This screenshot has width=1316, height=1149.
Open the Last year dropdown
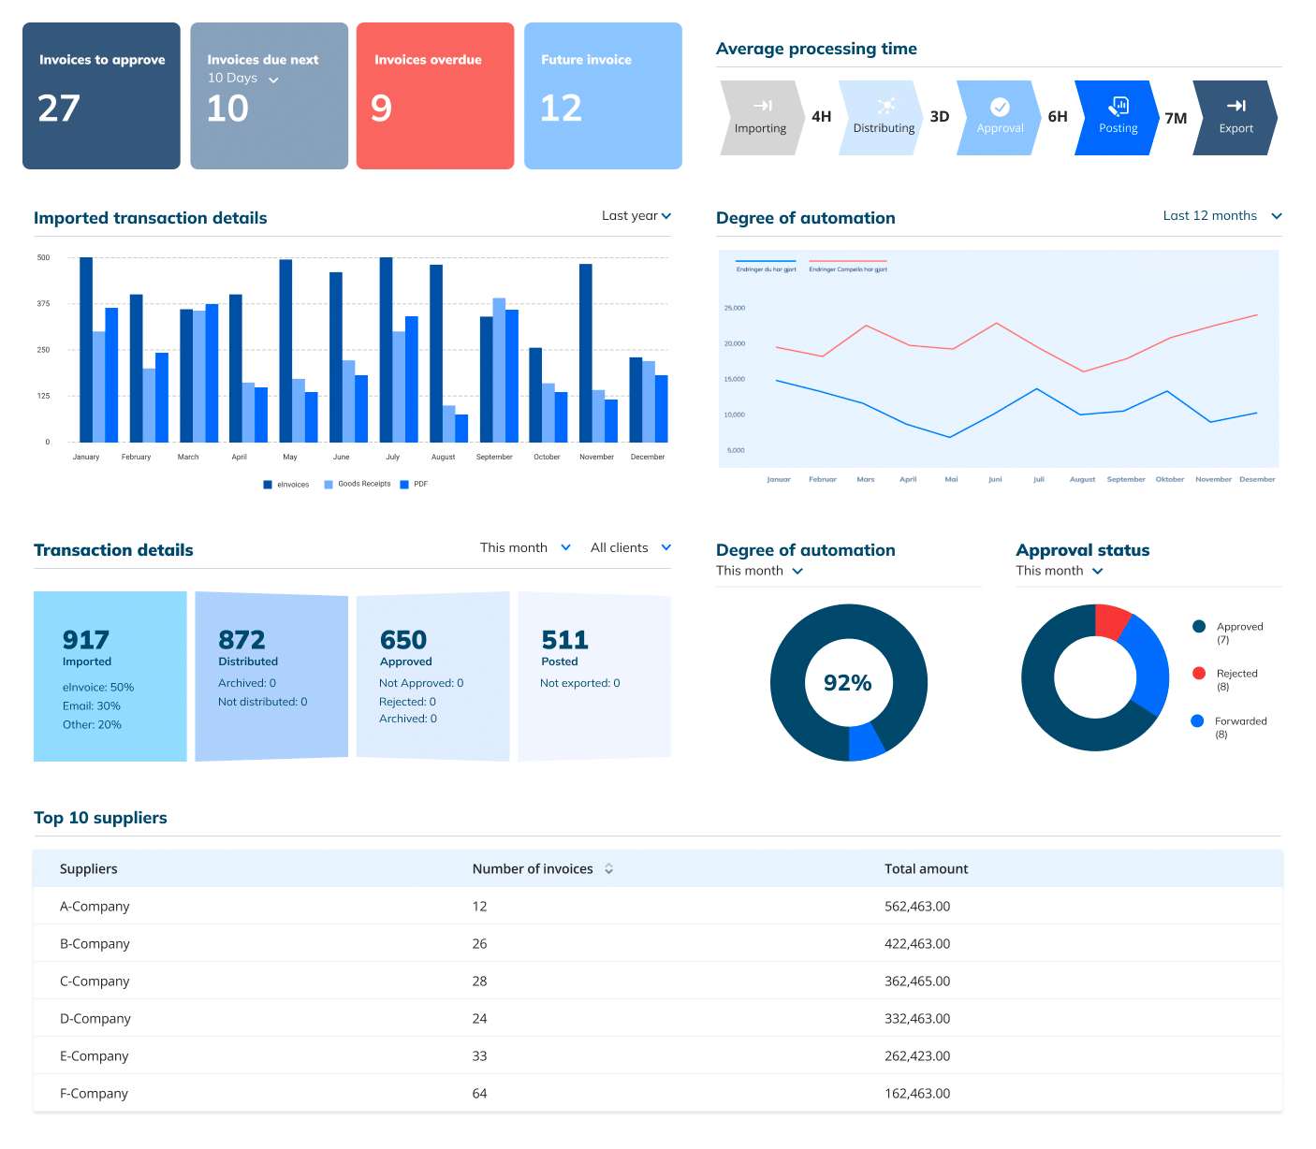[x=636, y=215]
